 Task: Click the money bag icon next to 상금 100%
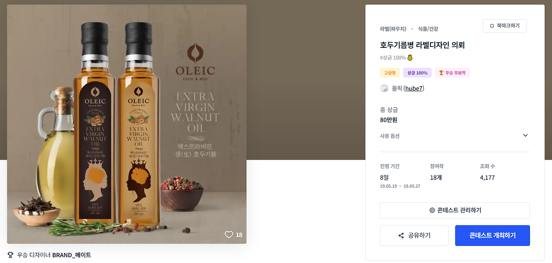(410, 58)
